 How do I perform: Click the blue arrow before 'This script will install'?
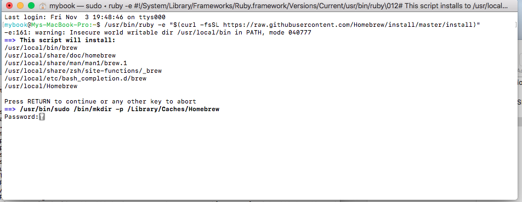(x=10, y=40)
